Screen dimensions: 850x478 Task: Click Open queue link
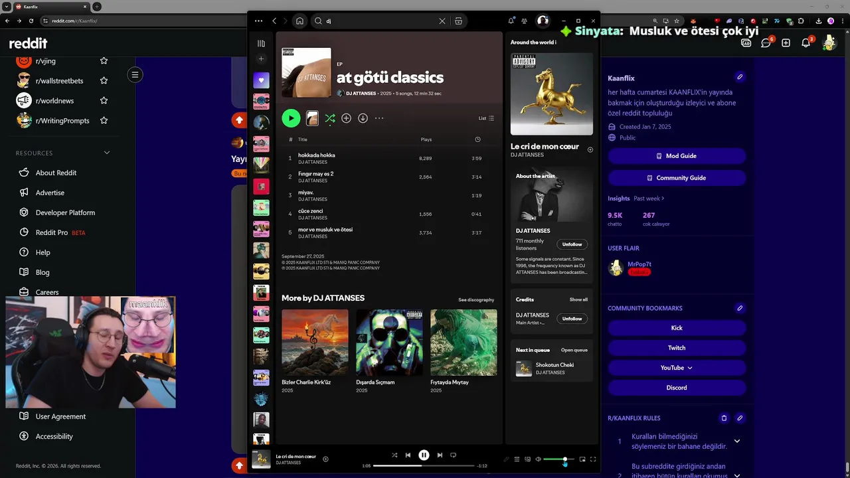tap(574, 350)
